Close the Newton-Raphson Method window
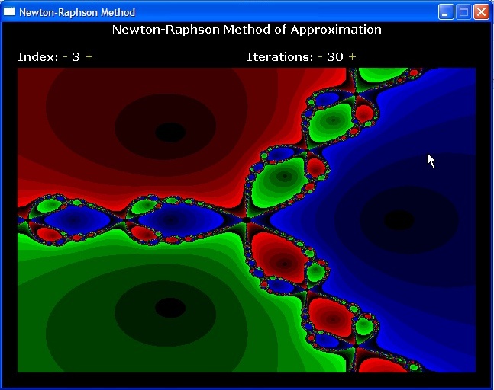Screen dimensions: 494x390 click(x=481, y=12)
